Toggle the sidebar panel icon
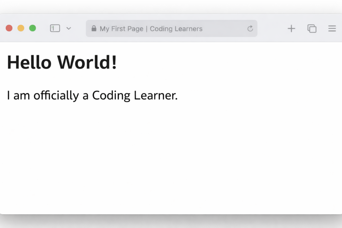Viewport: 342px width, 228px height. point(55,28)
